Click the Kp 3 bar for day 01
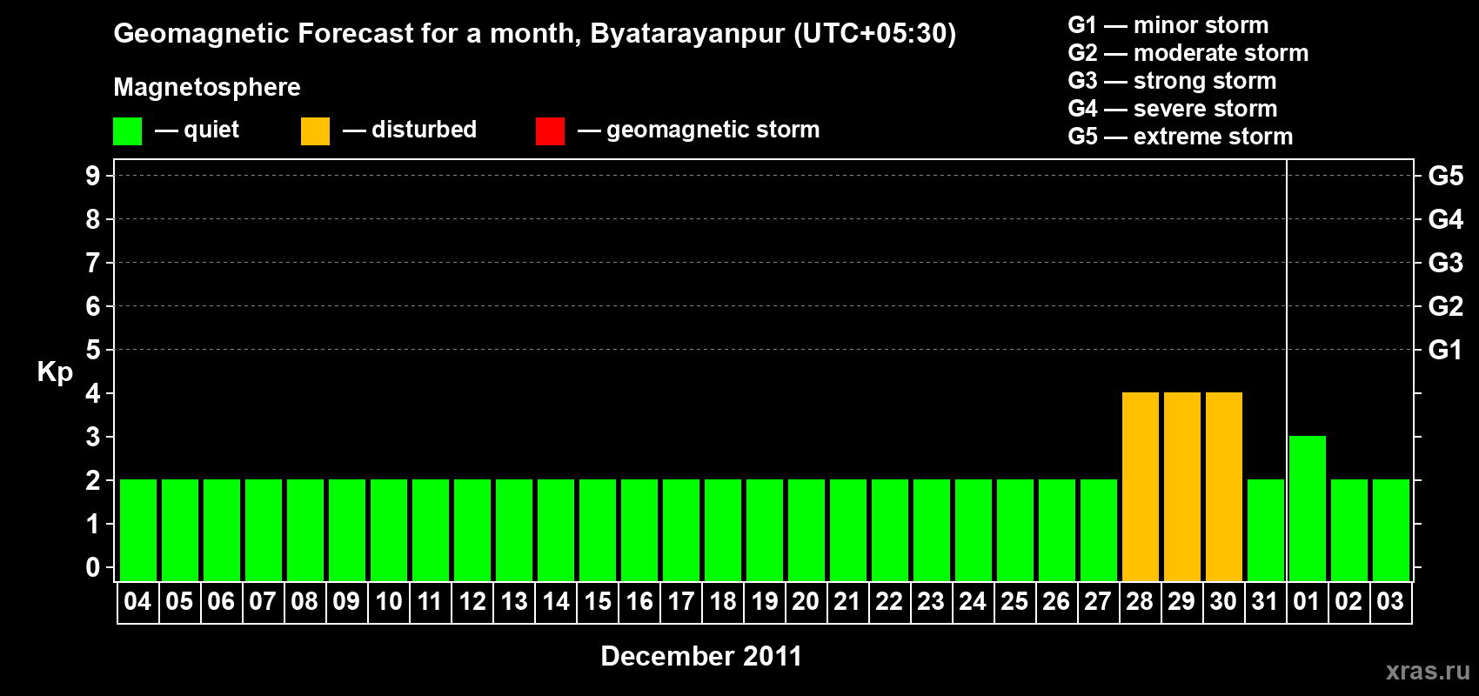The width and height of the screenshot is (1479, 696). 1308,508
